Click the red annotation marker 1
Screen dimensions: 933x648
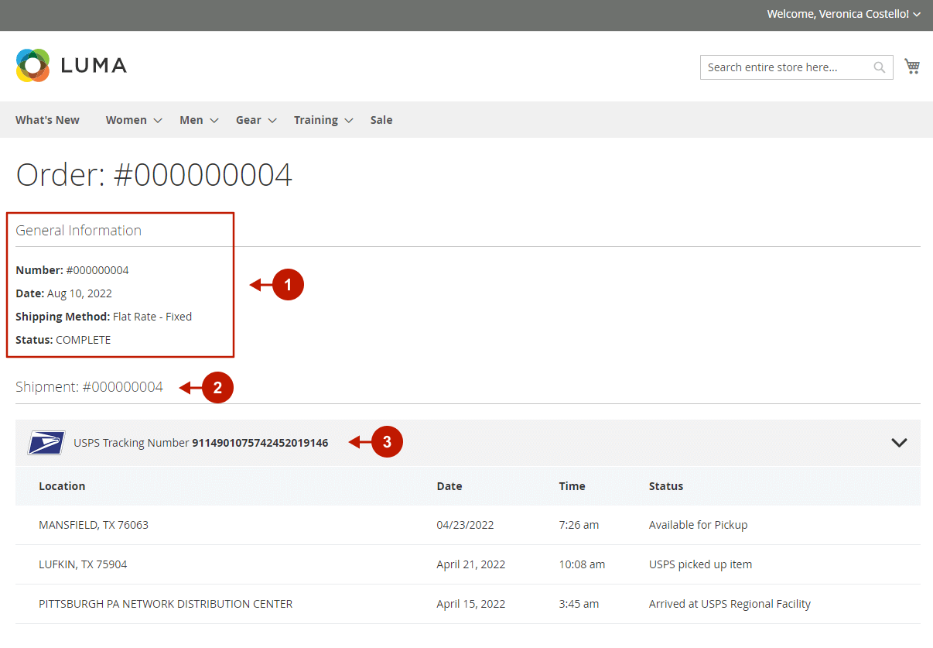coord(288,285)
